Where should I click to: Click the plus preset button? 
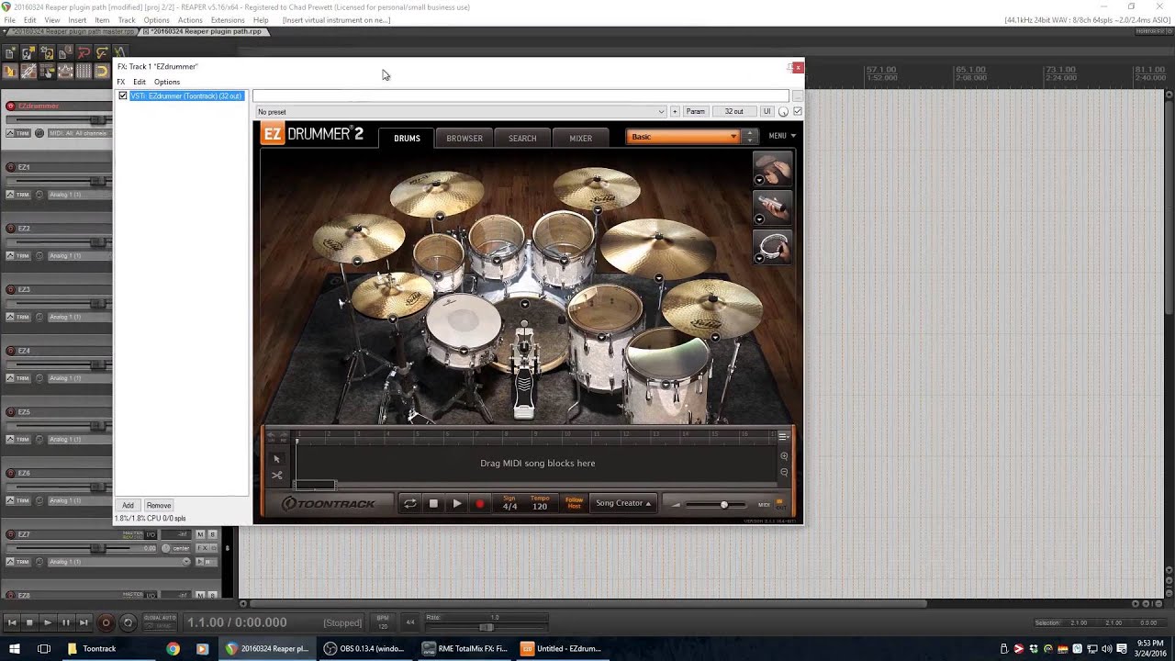click(x=675, y=112)
